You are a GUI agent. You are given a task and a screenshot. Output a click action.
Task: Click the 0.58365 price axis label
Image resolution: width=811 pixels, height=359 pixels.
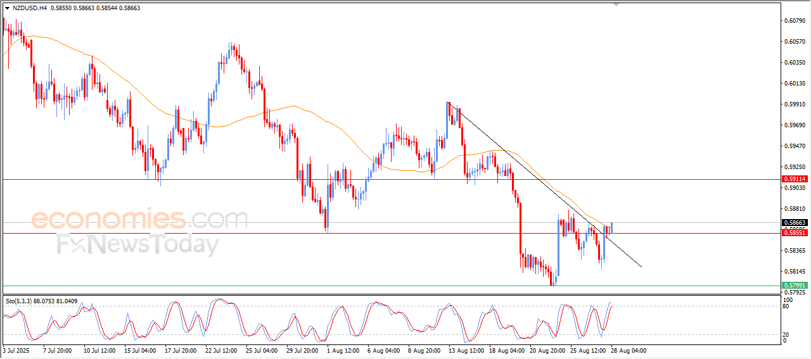[x=795, y=251]
